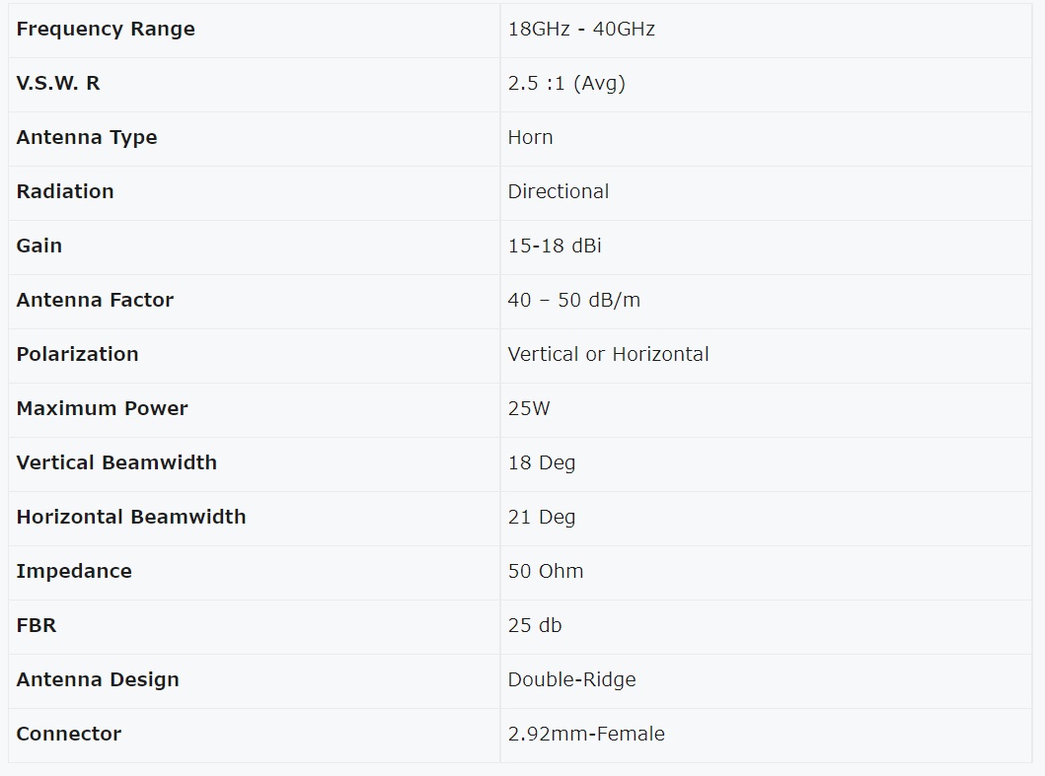Click the 40 – 50 dB/m value

click(574, 301)
